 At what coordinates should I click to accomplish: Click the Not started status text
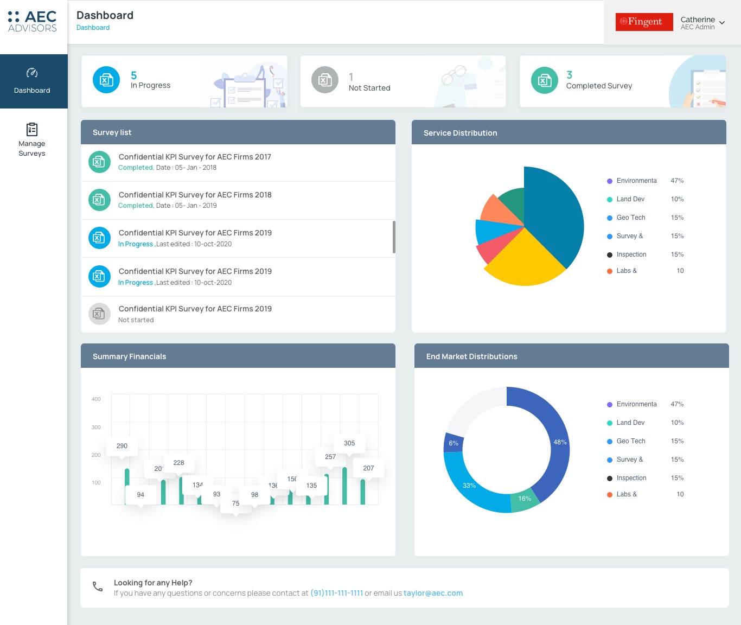click(x=136, y=320)
